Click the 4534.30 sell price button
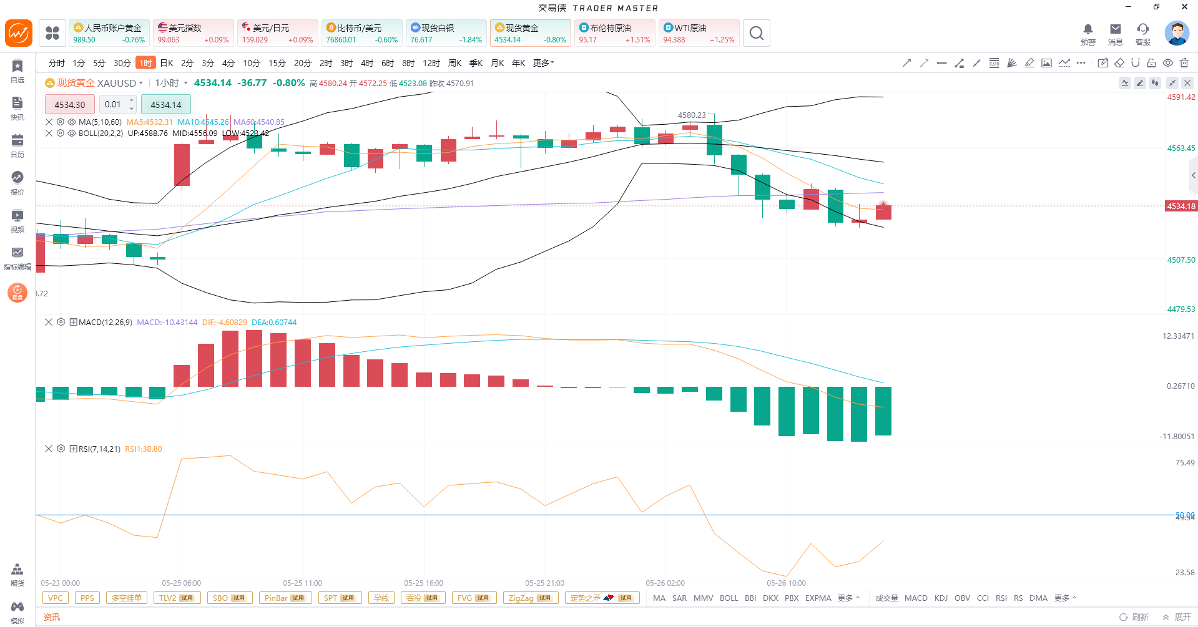 70,104
